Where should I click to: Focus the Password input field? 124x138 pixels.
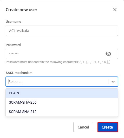62,54
